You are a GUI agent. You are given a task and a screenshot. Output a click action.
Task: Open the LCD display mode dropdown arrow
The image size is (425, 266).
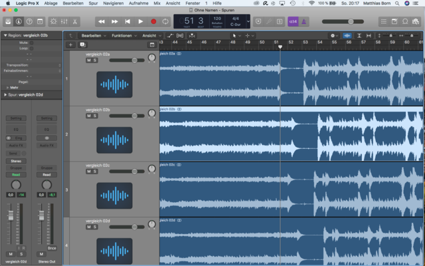(248, 21)
